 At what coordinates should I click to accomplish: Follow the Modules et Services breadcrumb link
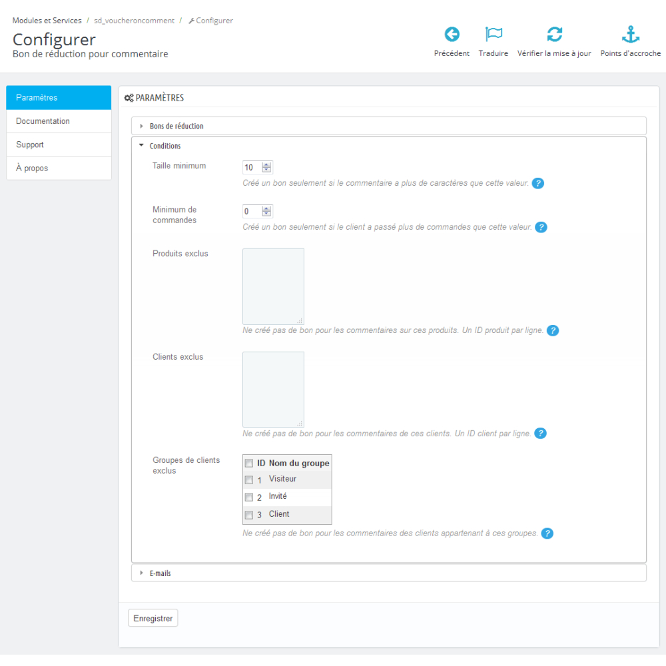(x=47, y=21)
